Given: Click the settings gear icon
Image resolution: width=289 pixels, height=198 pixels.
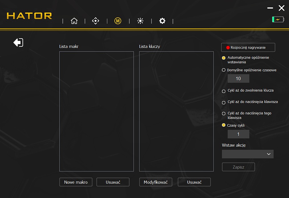Looking at the screenshot, I should 162,21.
